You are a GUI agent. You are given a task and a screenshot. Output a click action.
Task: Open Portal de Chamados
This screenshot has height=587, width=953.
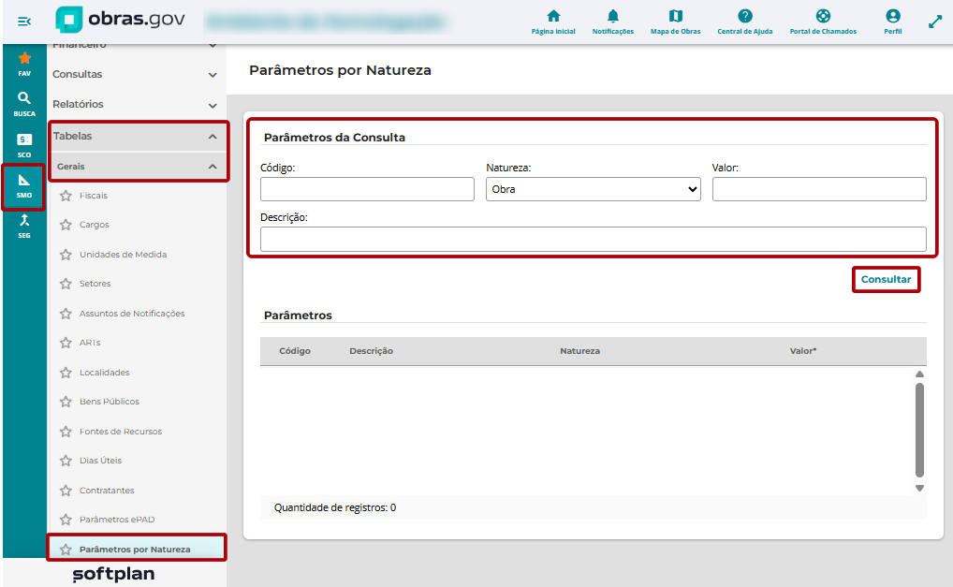tap(823, 22)
